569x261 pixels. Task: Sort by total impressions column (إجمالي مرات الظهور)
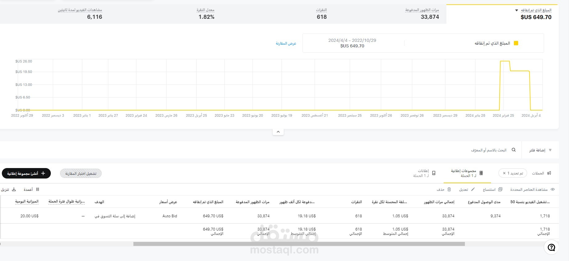[x=439, y=202]
